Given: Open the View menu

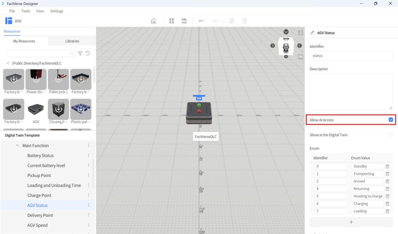Looking at the screenshot, I should click(40, 11).
